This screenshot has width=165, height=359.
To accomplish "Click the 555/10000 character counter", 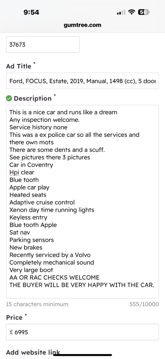I will [144, 304].
